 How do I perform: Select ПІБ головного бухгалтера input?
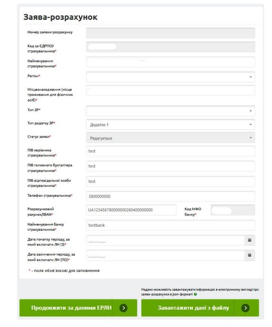pos(170,166)
